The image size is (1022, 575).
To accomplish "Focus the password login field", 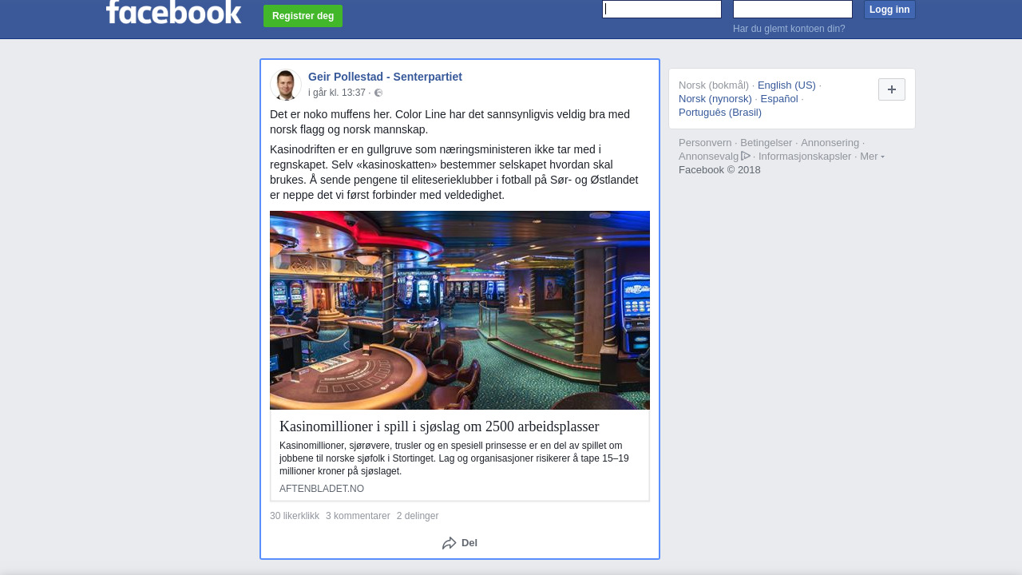I will [793, 9].
